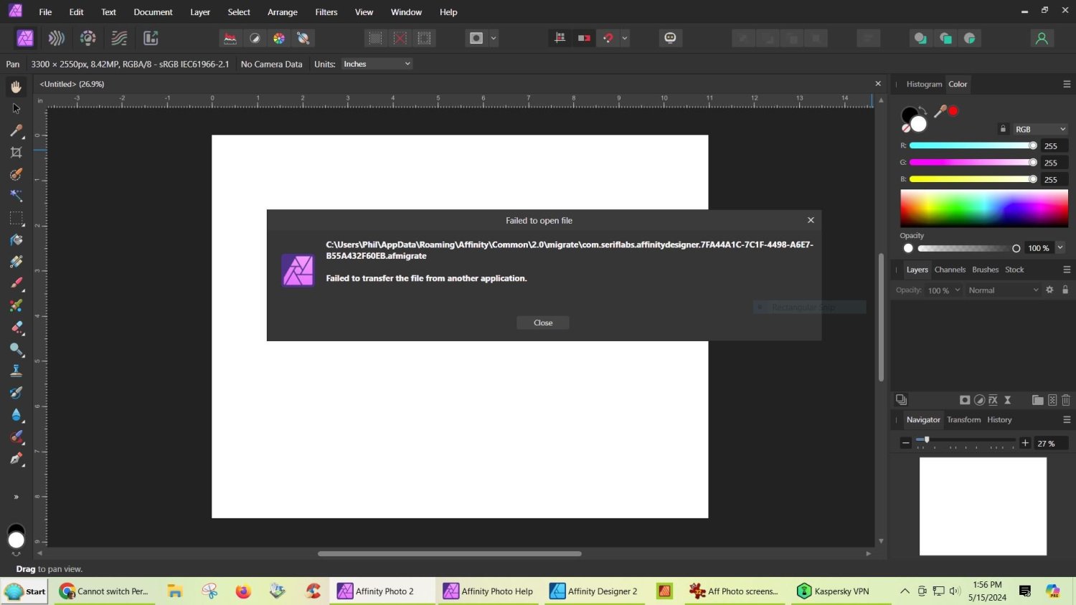Open the Units dropdown set to Inches
The image size is (1076, 605).
(376, 64)
